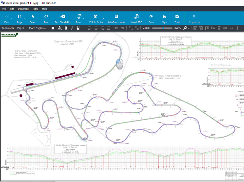Screen dimensions: 244x182
Task: Justify the text
Action: [x=108, y=28]
